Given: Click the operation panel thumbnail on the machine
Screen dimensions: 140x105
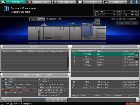Looking at the screenshot, I should (x=97, y=21).
